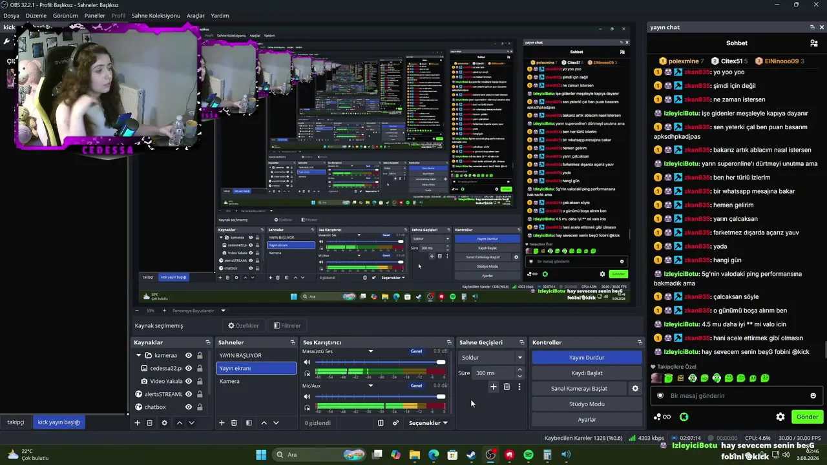
Task: Hide the alertsSTREAML source
Action: point(189,394)
